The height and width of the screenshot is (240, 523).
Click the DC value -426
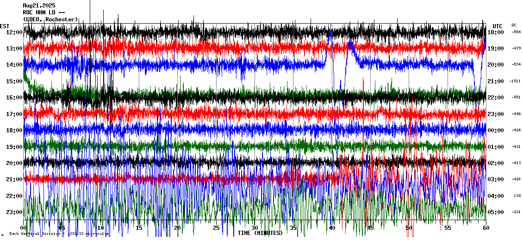point(517,130)
